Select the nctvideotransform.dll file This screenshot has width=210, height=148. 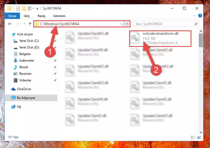[160, 39]
